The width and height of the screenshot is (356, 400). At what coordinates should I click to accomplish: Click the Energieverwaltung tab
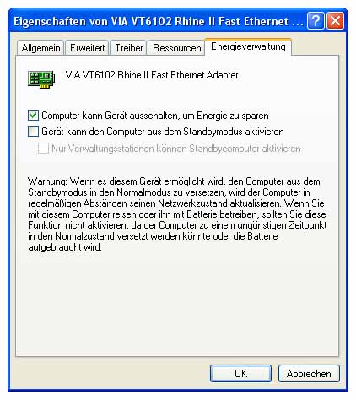248,46
